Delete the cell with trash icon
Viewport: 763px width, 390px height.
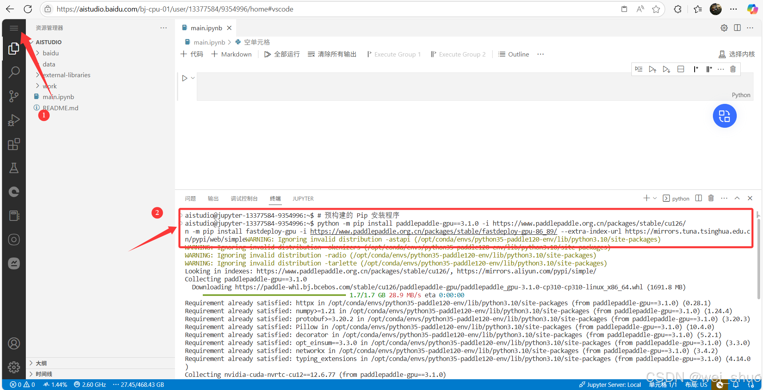(733, 69)
